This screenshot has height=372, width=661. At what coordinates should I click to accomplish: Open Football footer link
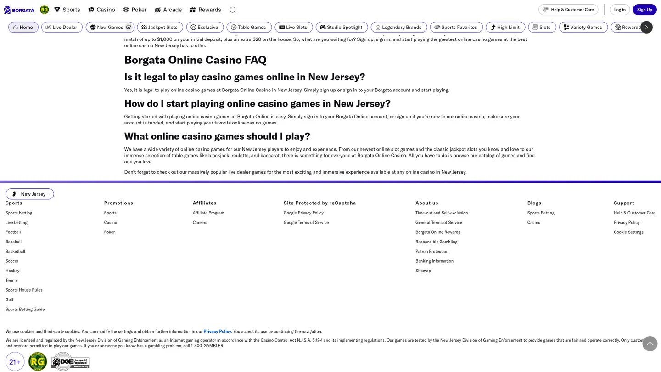tap(13, 232)
